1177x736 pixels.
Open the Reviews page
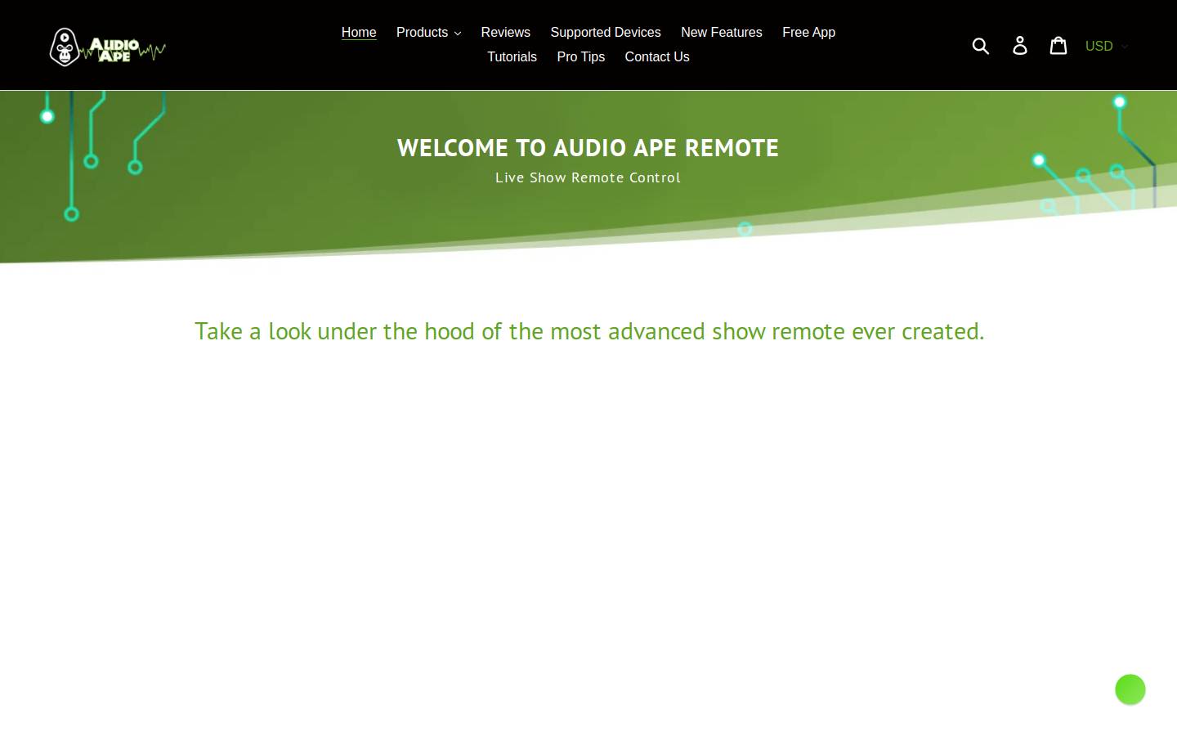(x=505, y=33)
